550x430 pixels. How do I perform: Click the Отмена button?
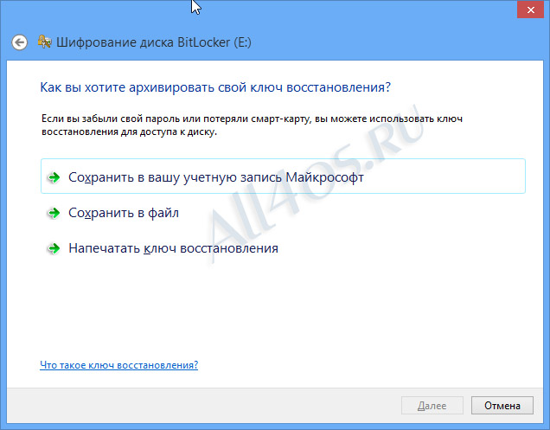click(x=502, y=406)
